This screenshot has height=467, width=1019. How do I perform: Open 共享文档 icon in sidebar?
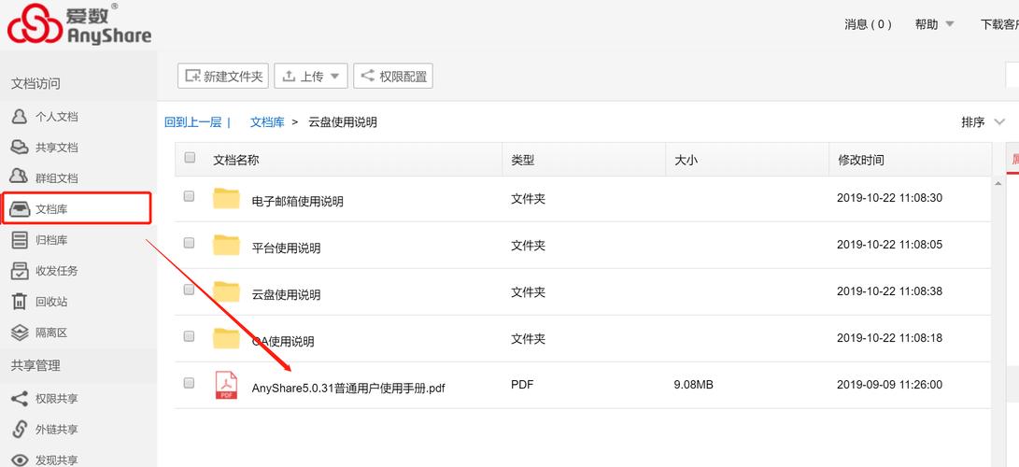20,148
